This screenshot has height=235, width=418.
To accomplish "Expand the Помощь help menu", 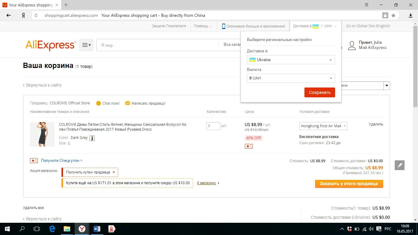I will point(203,26).
